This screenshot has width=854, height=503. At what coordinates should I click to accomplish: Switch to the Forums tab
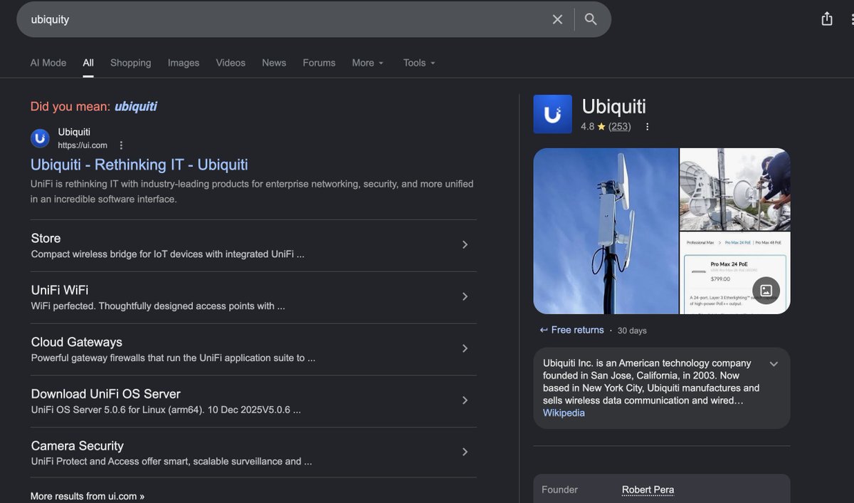click(319, 63)
